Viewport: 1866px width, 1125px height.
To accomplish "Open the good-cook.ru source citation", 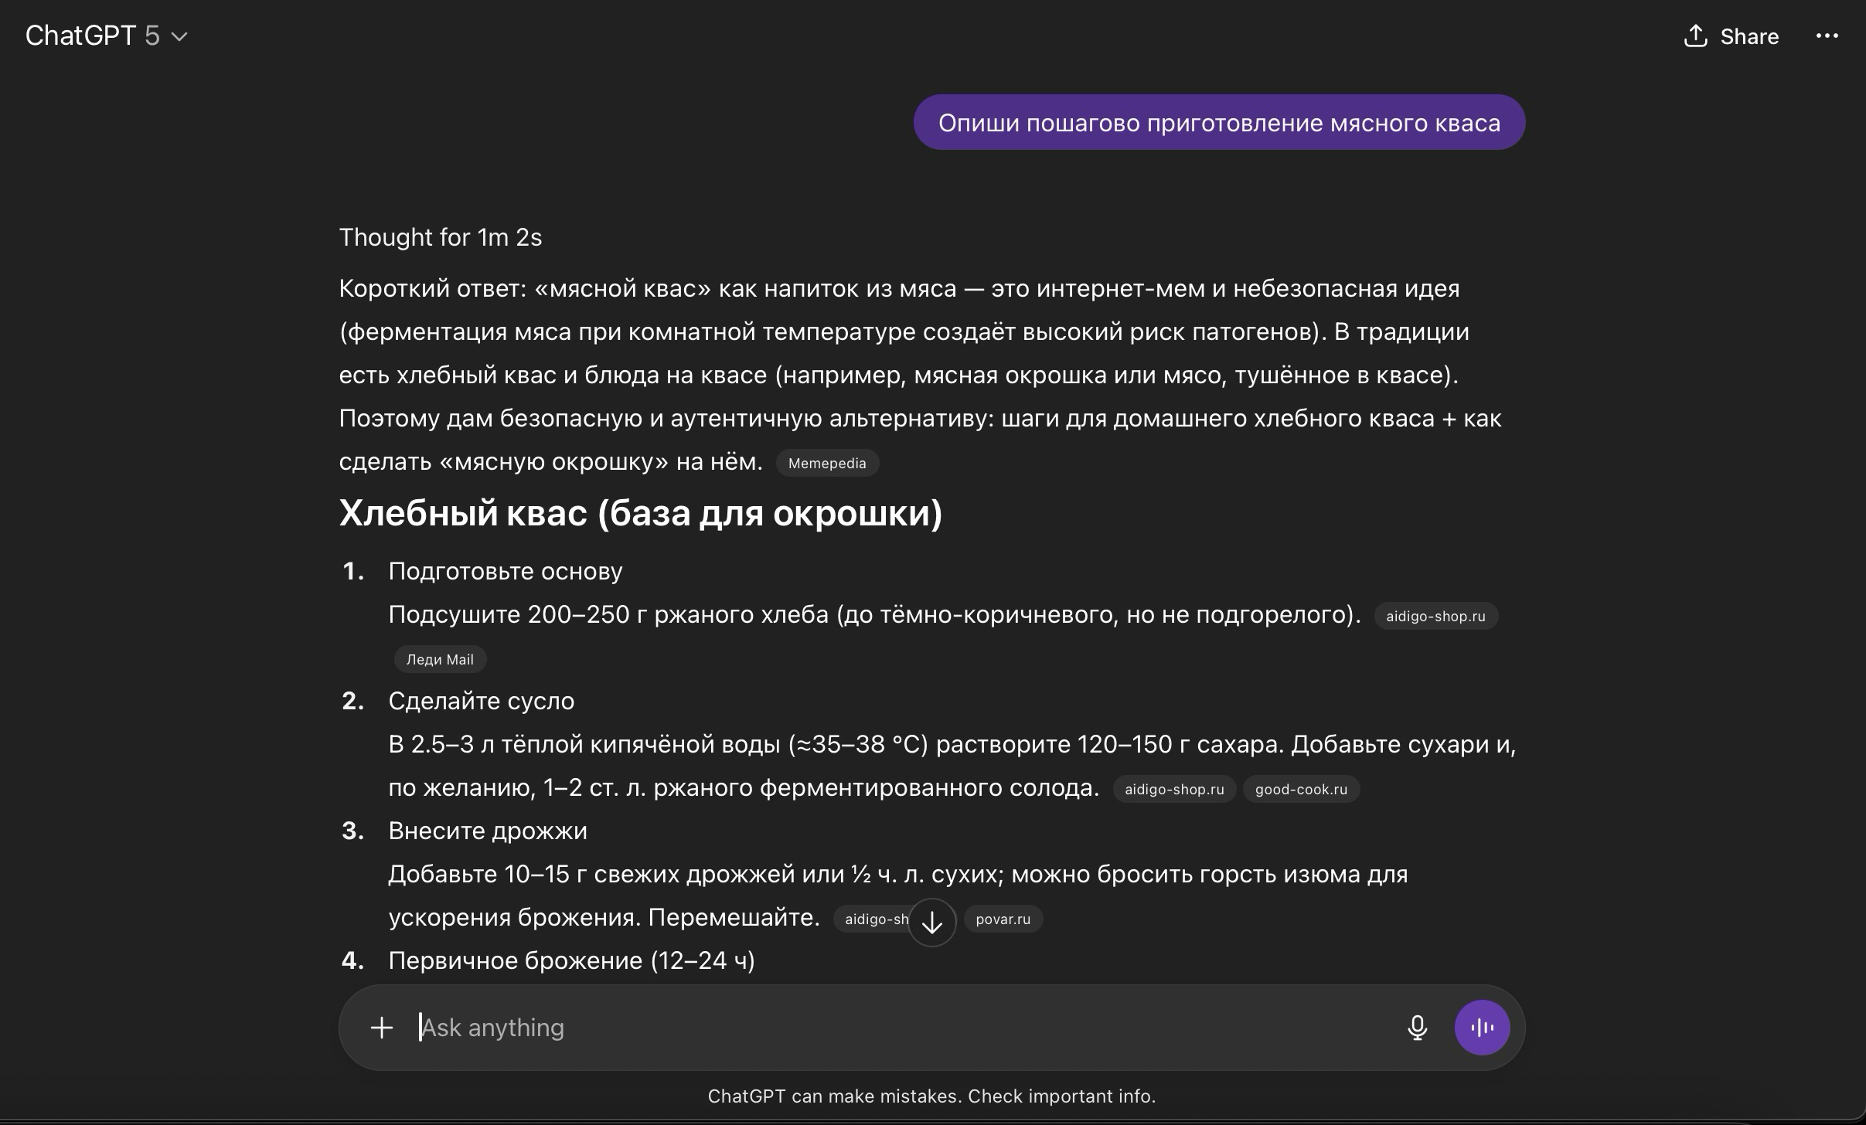I will [1300, 789].
